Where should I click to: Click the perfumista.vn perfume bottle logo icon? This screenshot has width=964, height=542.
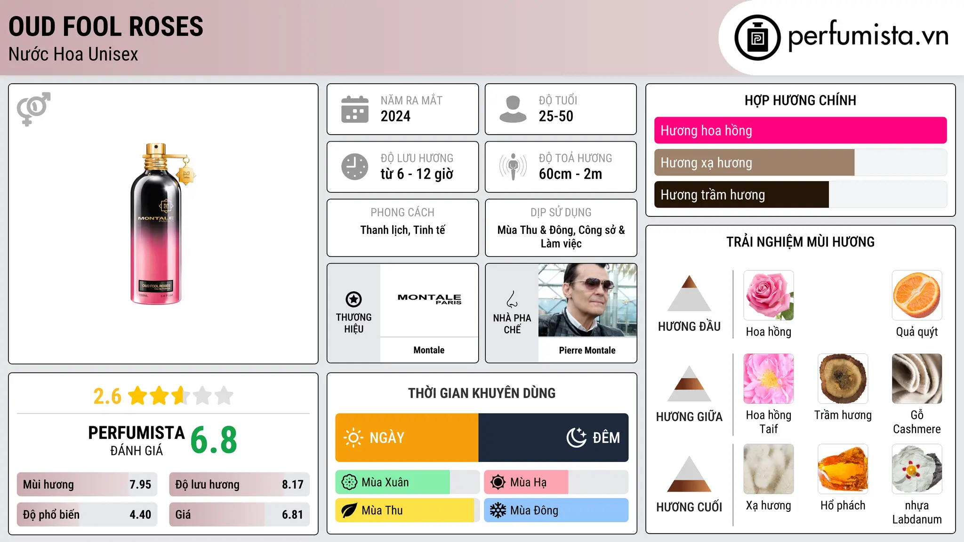(x=757, y=38)
